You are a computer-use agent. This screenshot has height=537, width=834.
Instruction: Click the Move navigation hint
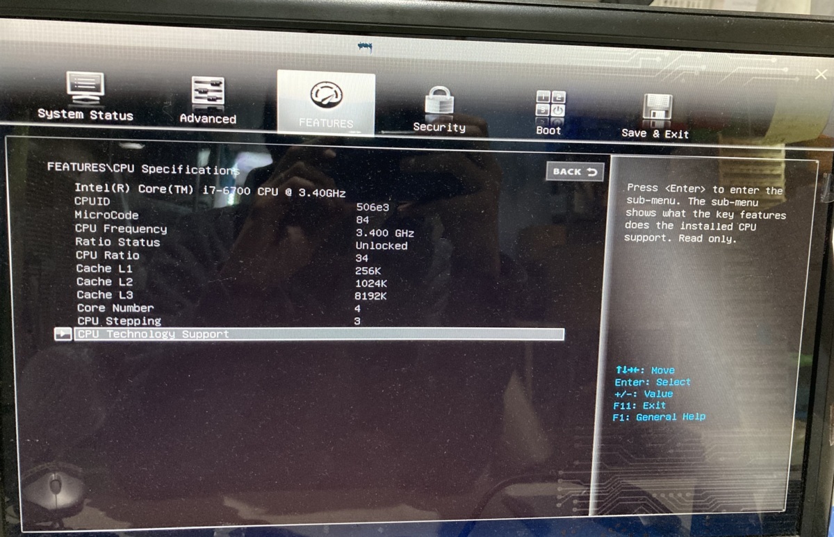(644, 370)
